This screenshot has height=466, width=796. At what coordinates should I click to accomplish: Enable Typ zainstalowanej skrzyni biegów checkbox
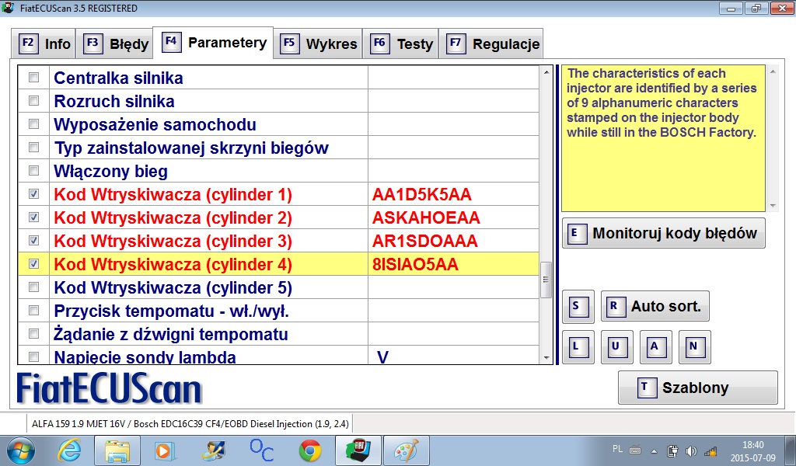coord(34,148)
